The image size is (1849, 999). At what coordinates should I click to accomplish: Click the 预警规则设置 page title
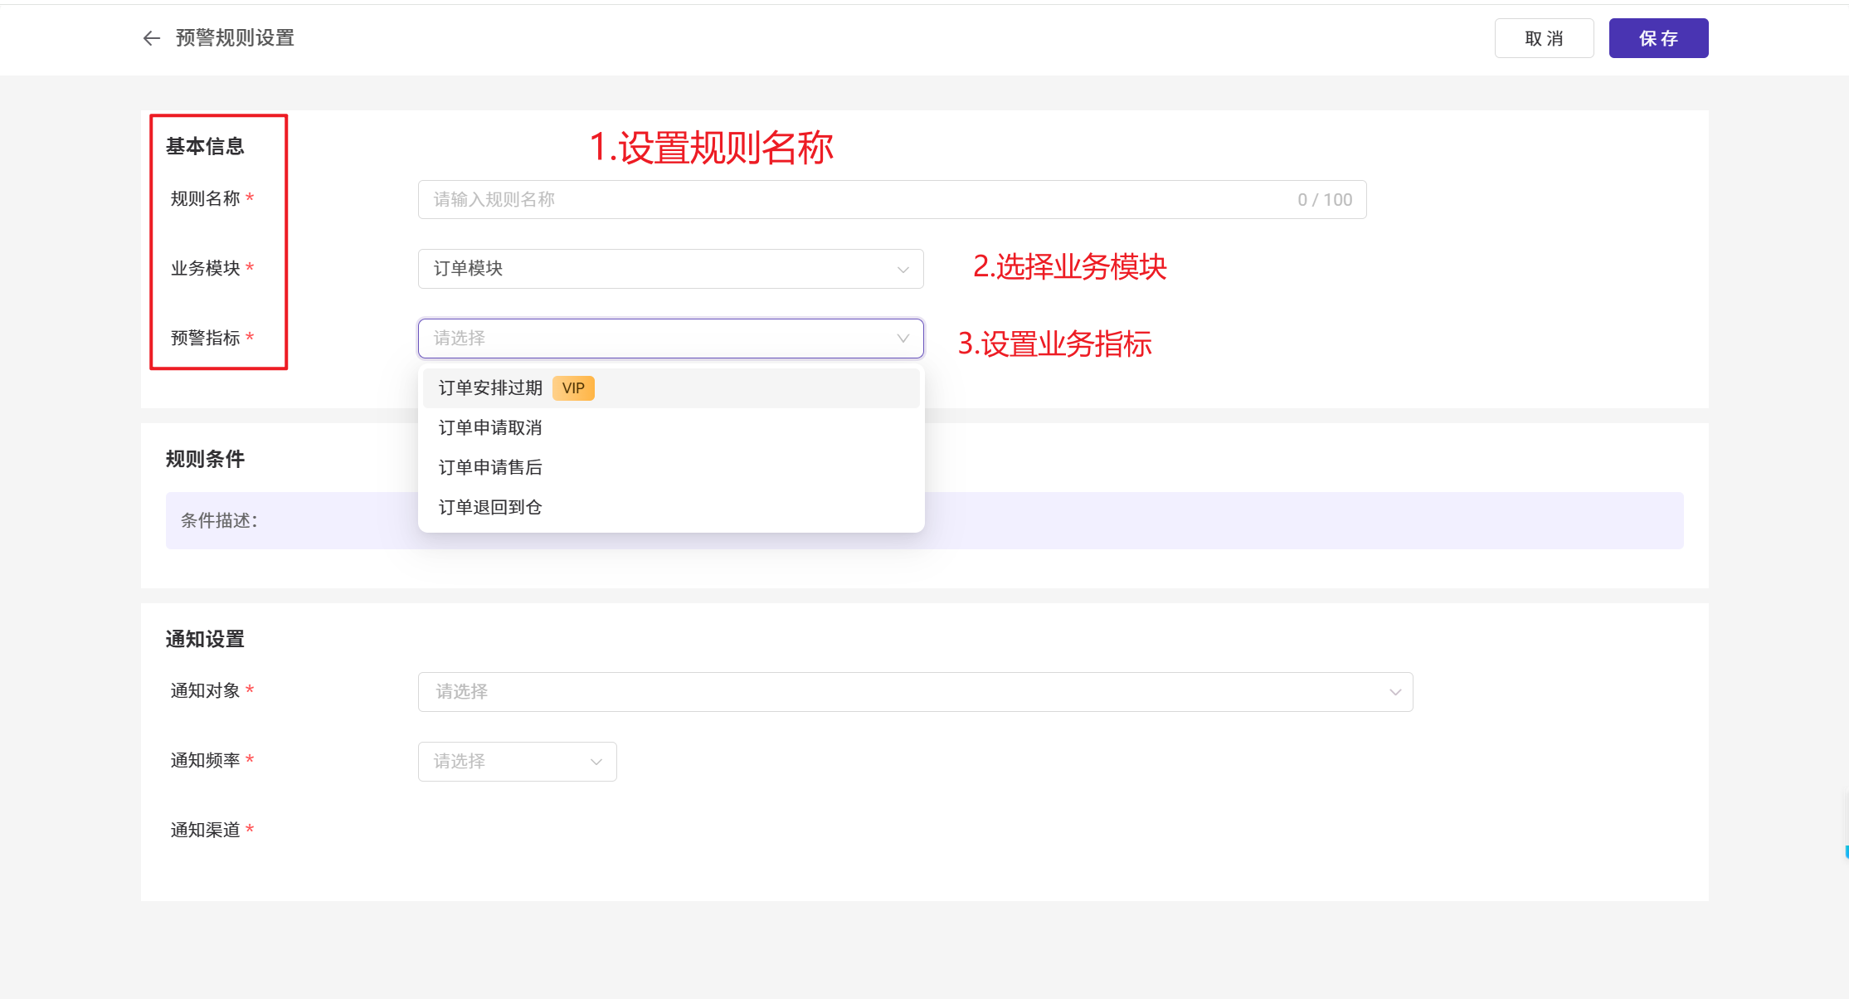point(235,38)
